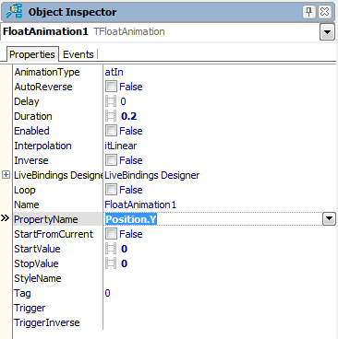338x339 pixels.
Task: Click the keyframe icon beside Duration
Action: [x=111, y=116]
